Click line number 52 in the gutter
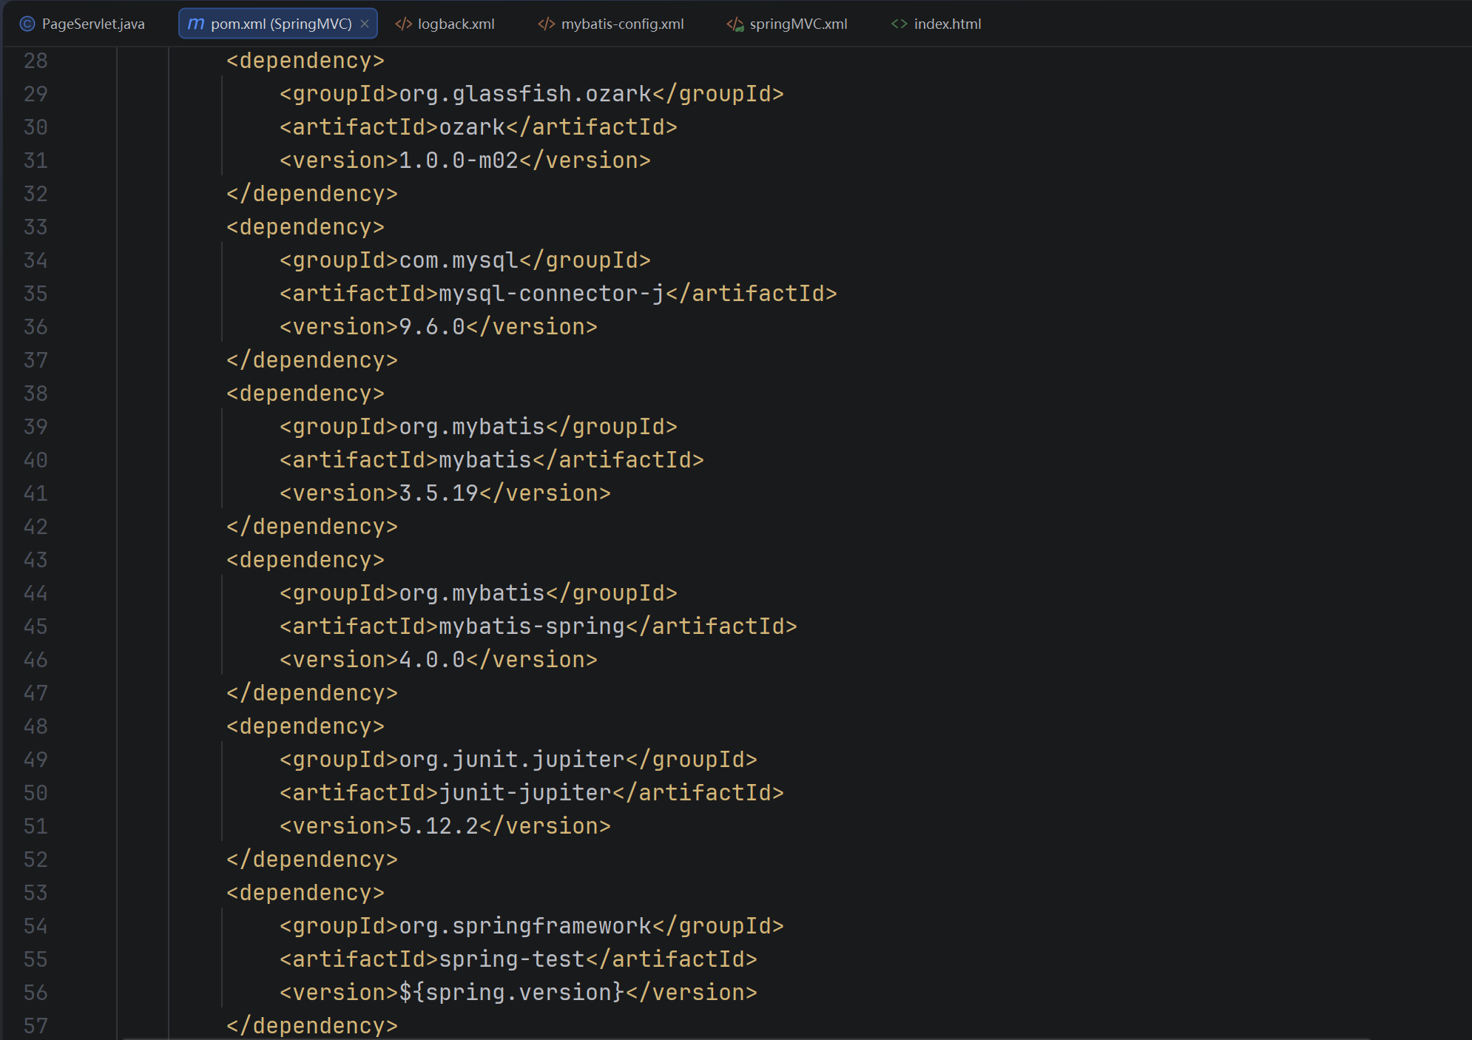The height and width of the screenshot is (1040, 1472). pos(36,860)
